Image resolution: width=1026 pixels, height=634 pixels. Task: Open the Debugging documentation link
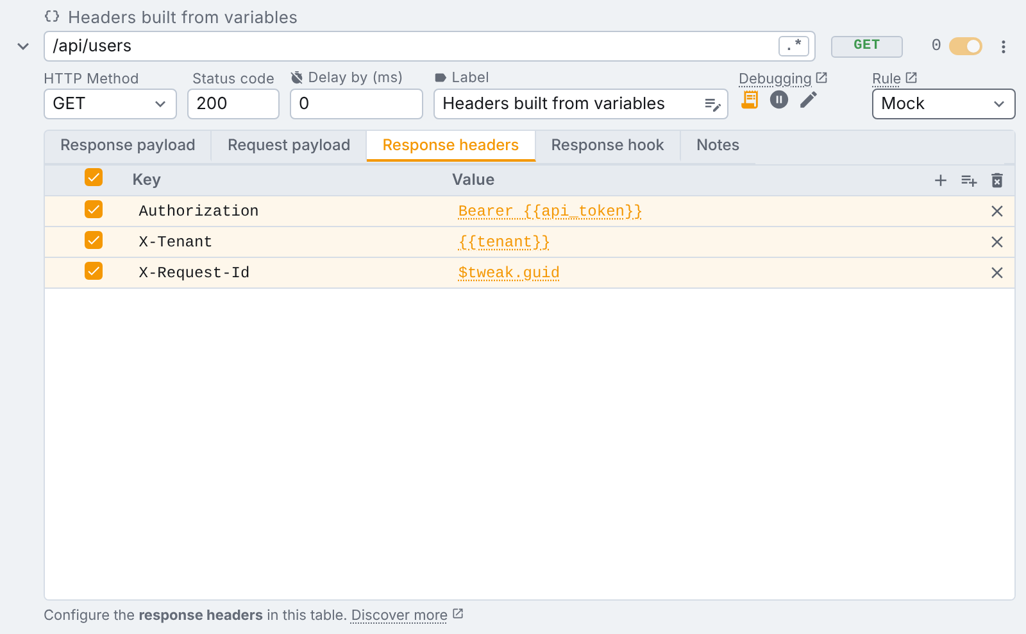tap(783, 78)
